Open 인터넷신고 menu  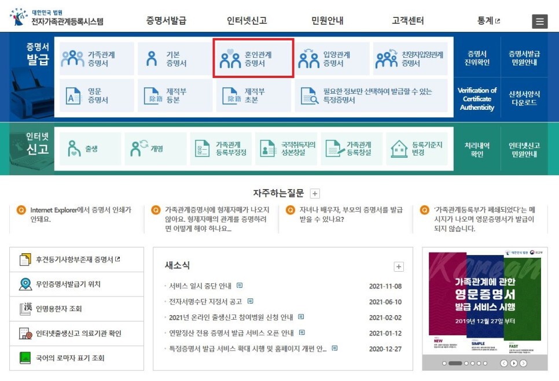[247, 21]
